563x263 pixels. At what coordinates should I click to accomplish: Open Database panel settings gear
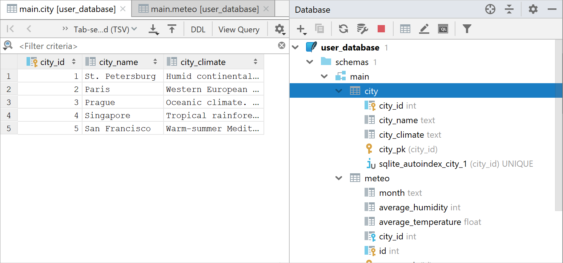click(533, 9)
